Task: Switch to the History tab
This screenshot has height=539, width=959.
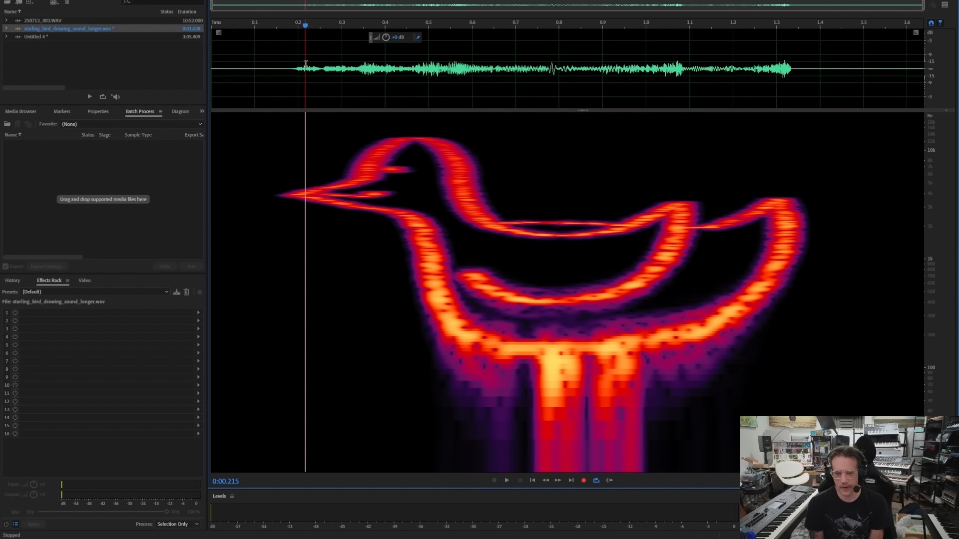Action: click(12, 280)
